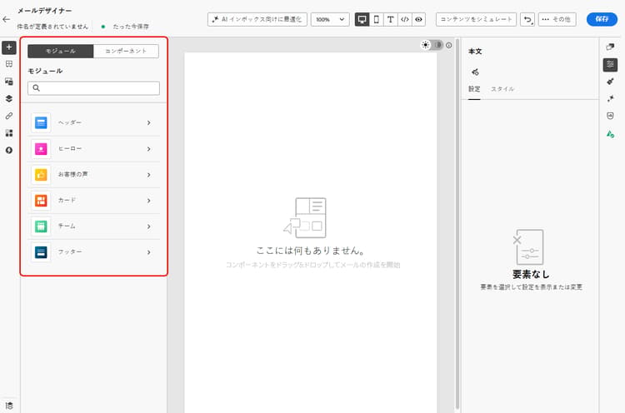625x413 pixels.
Task: Click the ヒーロー label text
Action: click(x=70, y=148)
